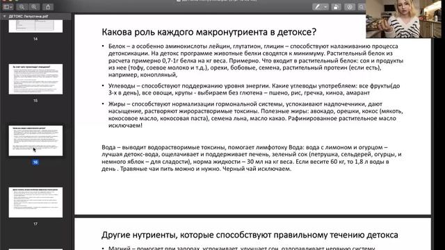Select highlighted page 16 thumbnail

pos(35,140)
